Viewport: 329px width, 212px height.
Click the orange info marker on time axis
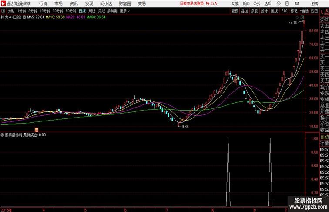(37, 130)
